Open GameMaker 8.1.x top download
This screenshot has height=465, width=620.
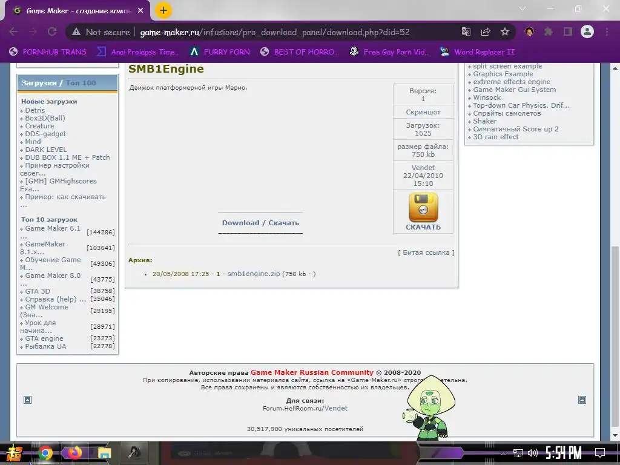coord(43,248)
